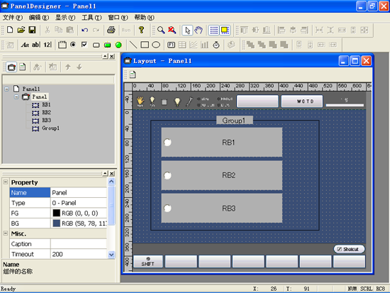
Task: Click the Timeout value field
Action: [79, 254]
